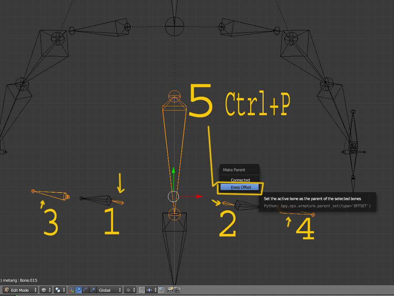Screen dimensions: 394x296
Task: Open the Global transform orientation dropdown
Action: [109, 290]
